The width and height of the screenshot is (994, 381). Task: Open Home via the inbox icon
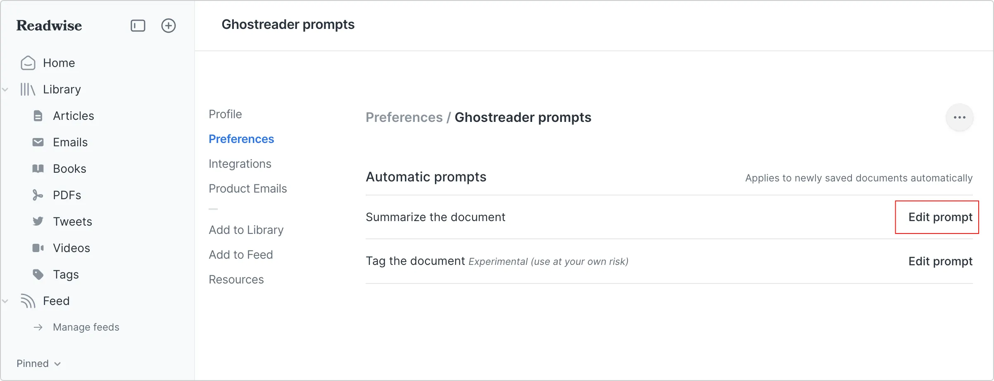click(28, 63)
